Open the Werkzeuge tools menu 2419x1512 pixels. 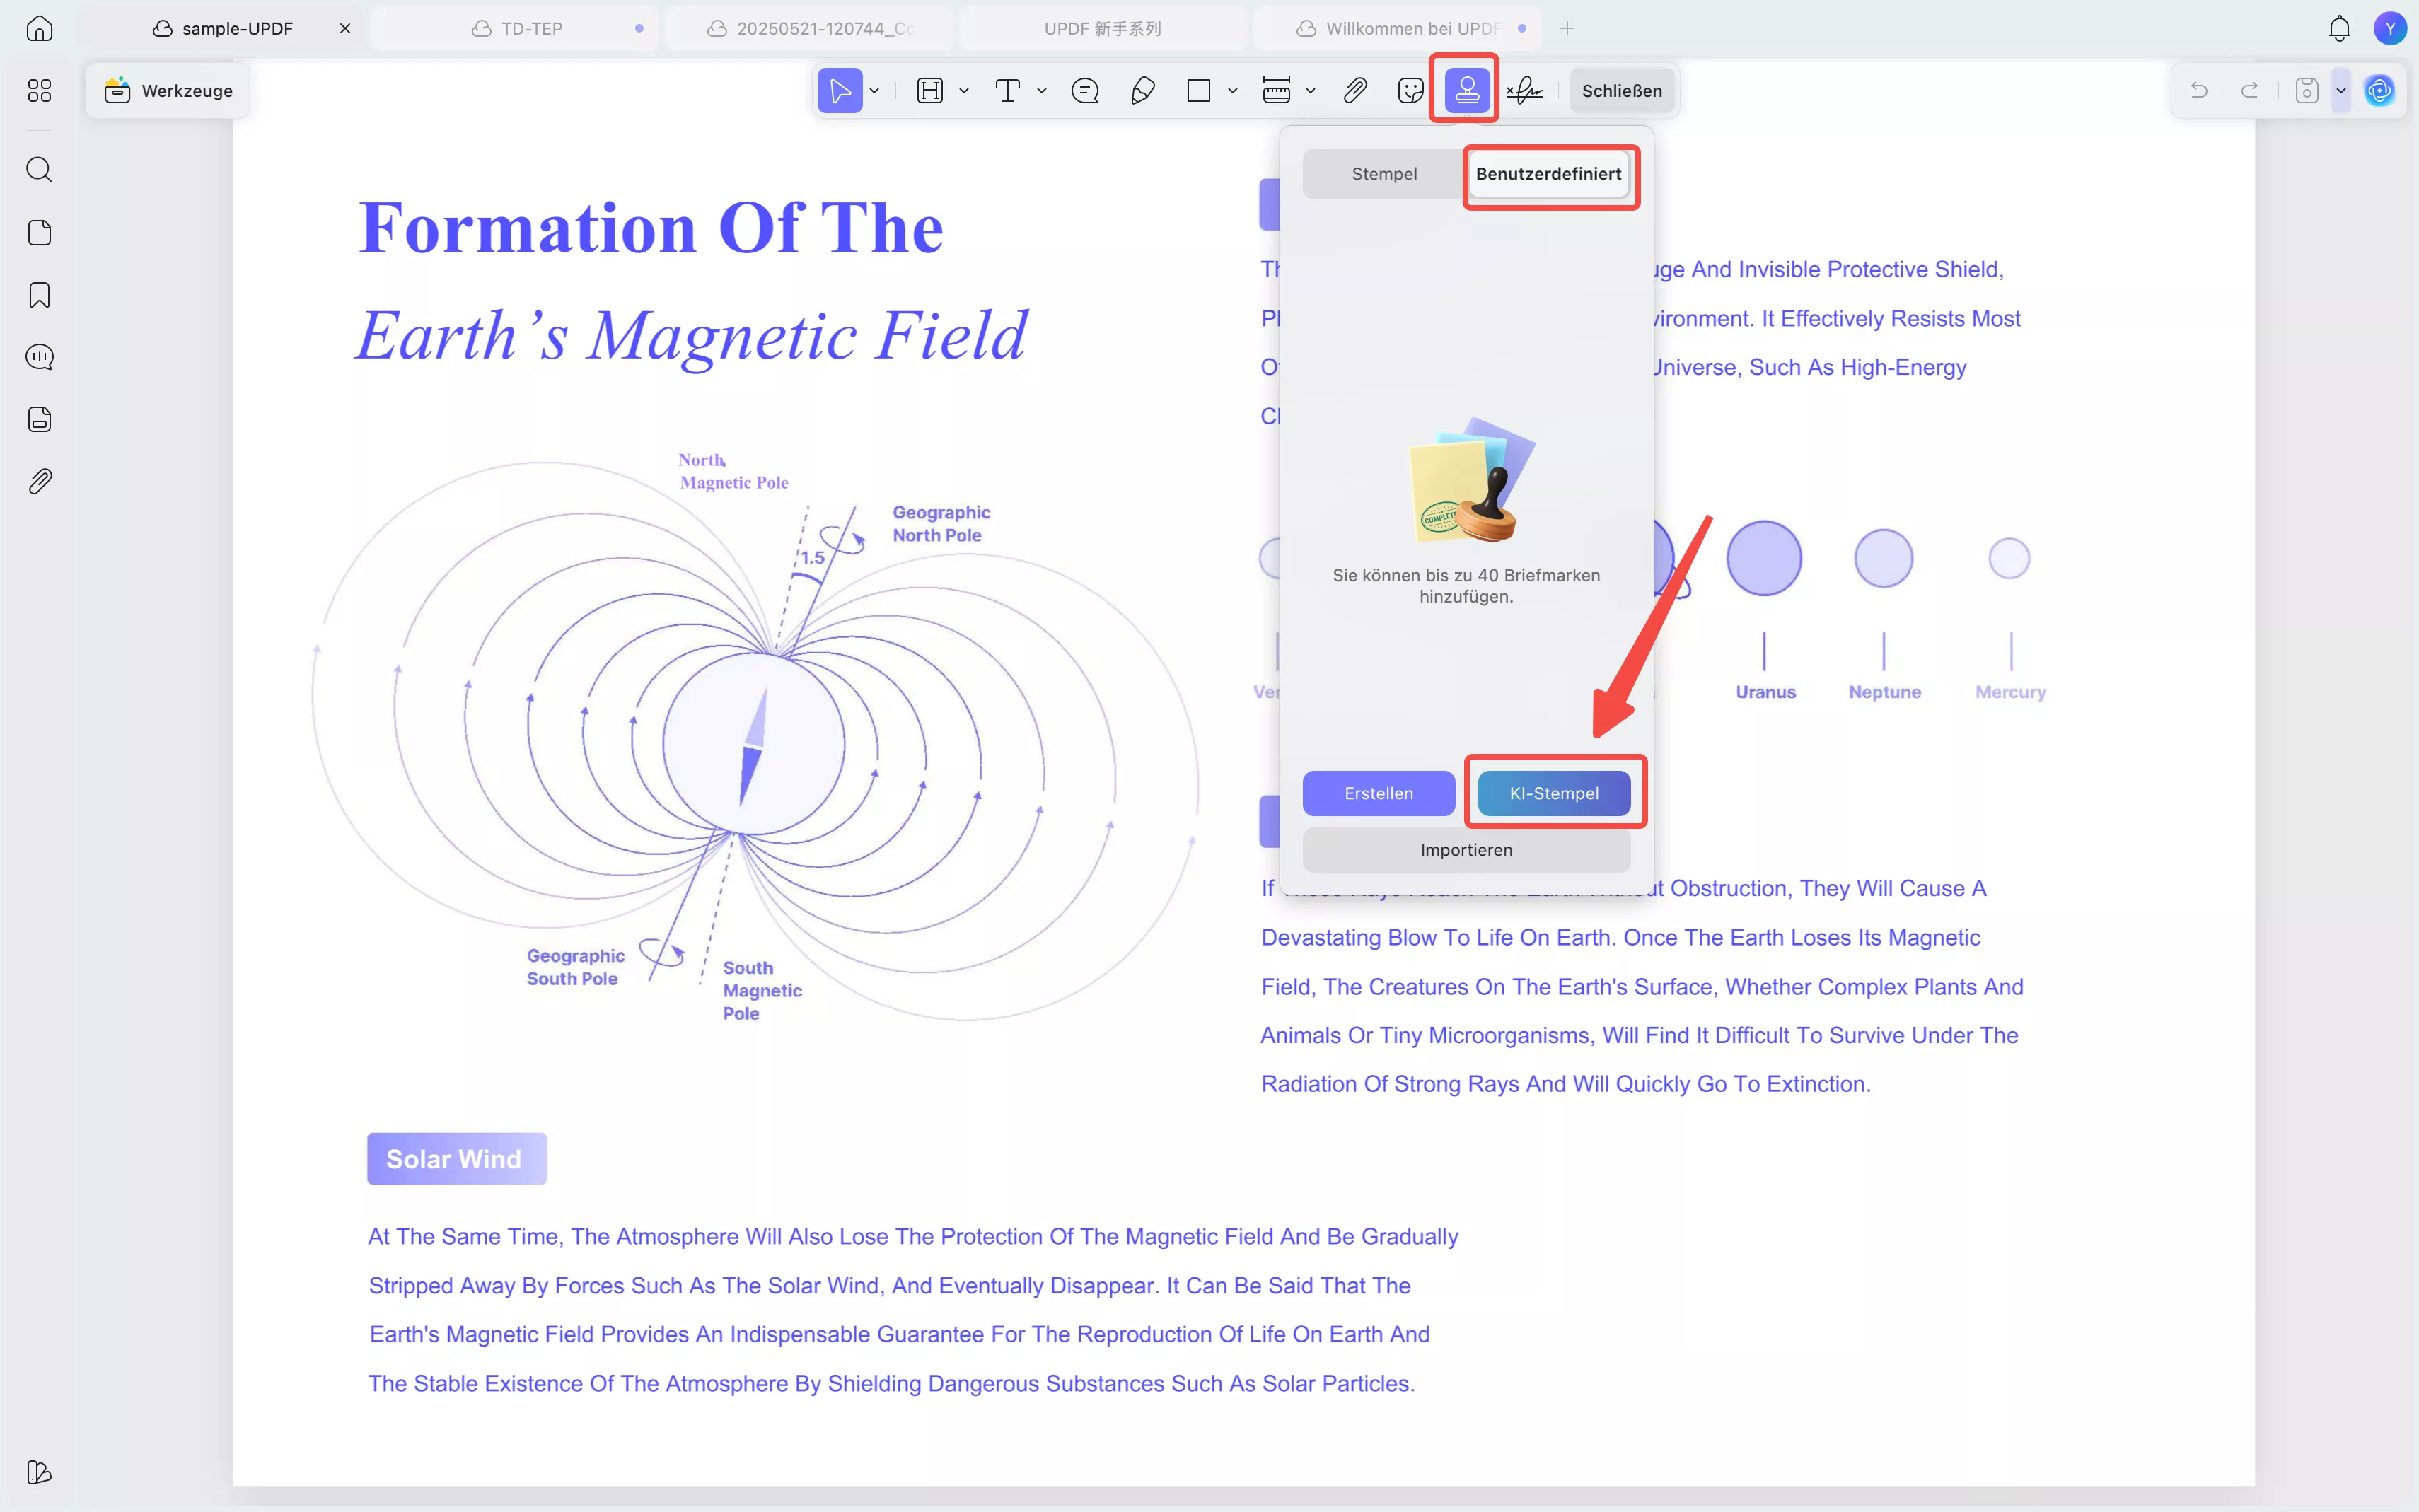(x=168, y=91)
